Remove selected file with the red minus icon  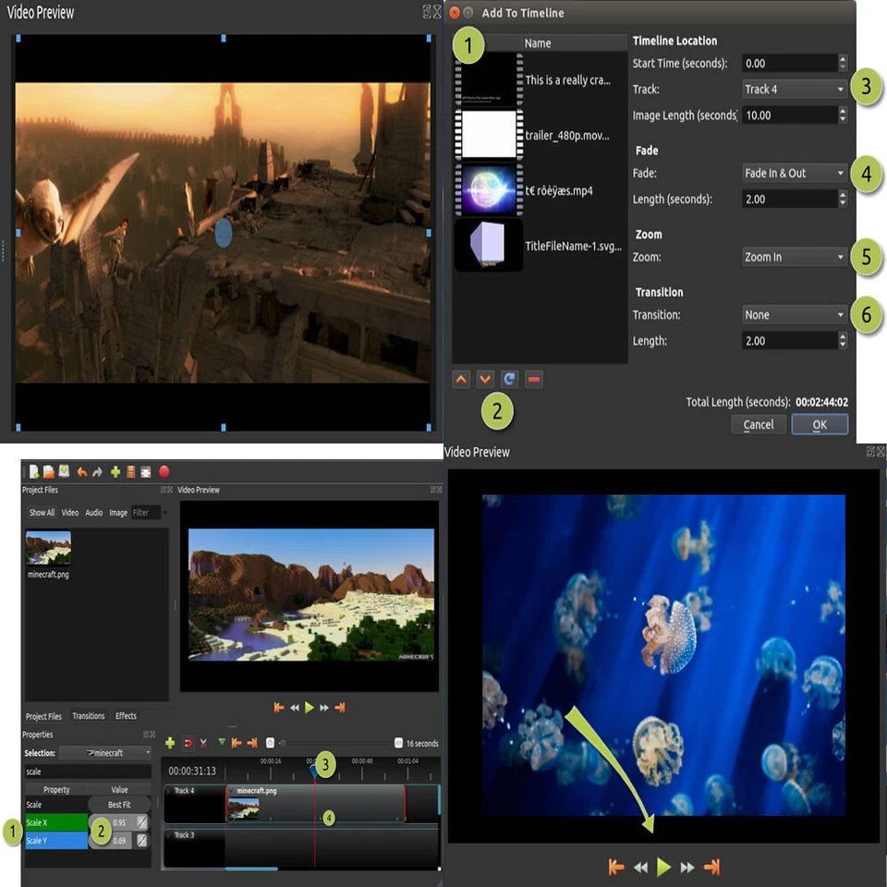pos(533,379)
